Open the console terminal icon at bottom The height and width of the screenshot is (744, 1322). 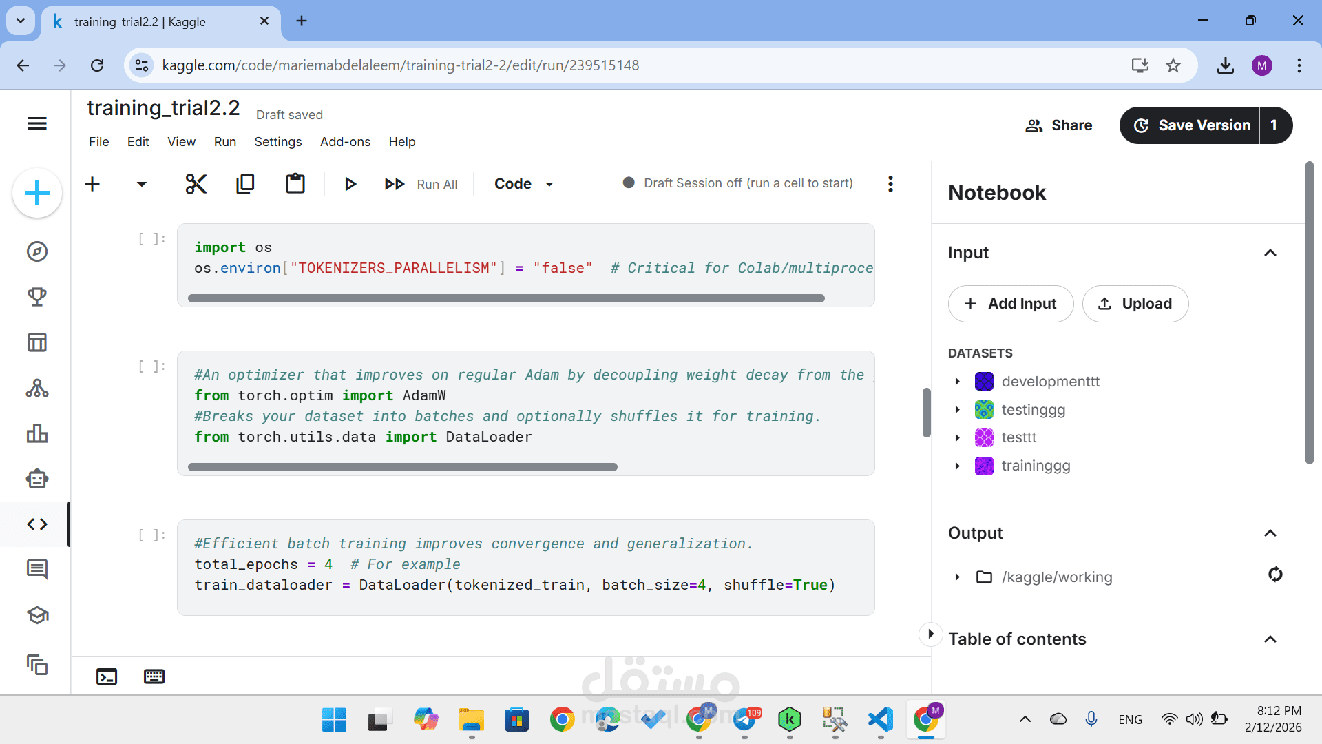[107, 676]
